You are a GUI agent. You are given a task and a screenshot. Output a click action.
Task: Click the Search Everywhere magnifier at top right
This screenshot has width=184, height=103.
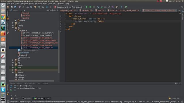[182, 7]
